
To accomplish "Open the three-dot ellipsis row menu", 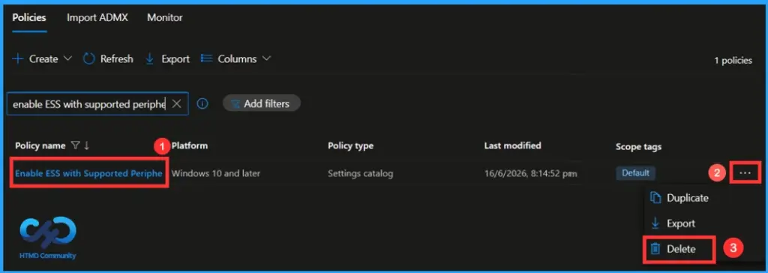I will pyautogui.click(x=745, y=173).
